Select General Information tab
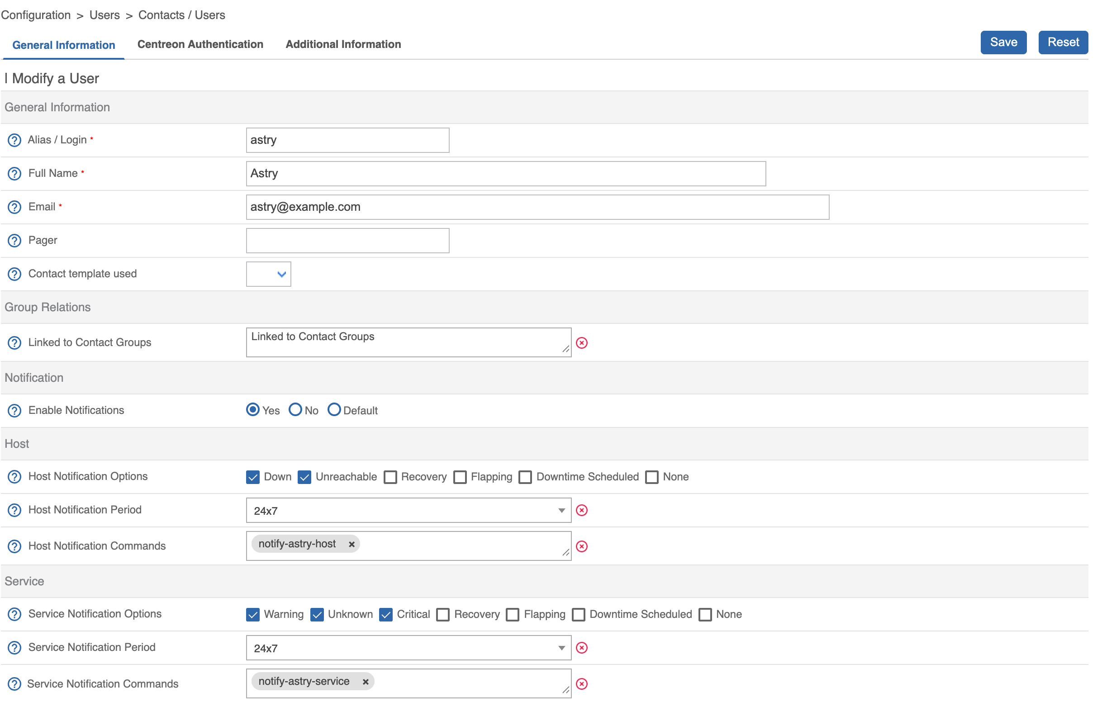Image resolution: width=1102 pixels, height=702 pixels. (x=64, y=45)
